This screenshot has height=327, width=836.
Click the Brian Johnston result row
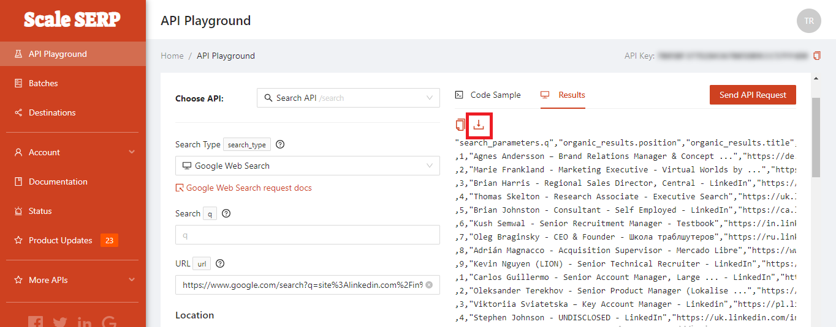tap(625, 210)
